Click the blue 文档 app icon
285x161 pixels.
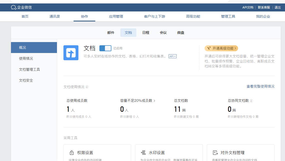(x=71, y=53)
